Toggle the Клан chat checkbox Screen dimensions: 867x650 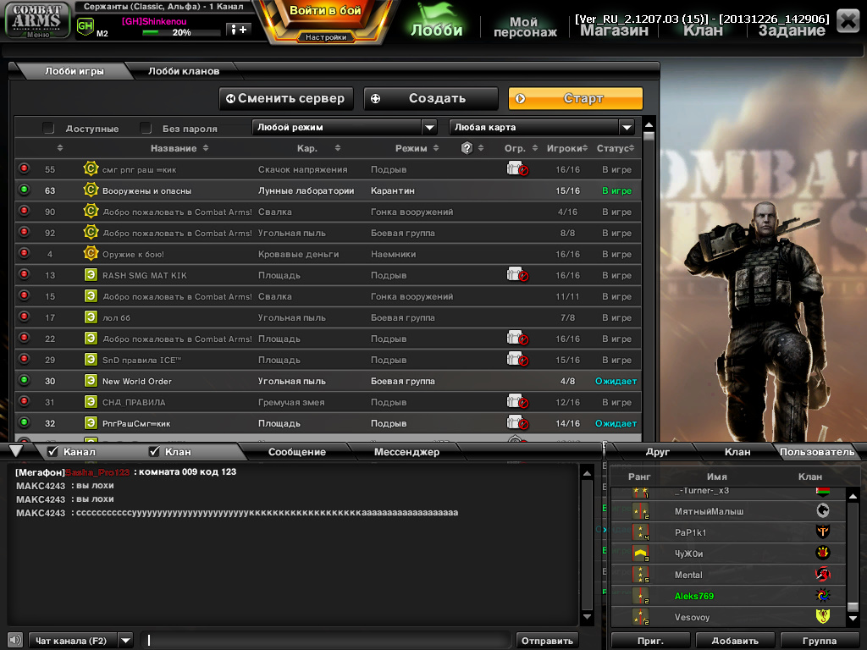point(154,452)
